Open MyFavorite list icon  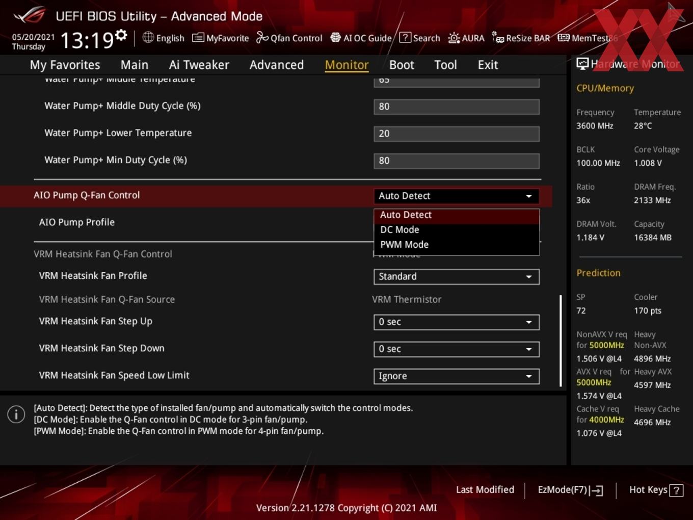[198, 38]
